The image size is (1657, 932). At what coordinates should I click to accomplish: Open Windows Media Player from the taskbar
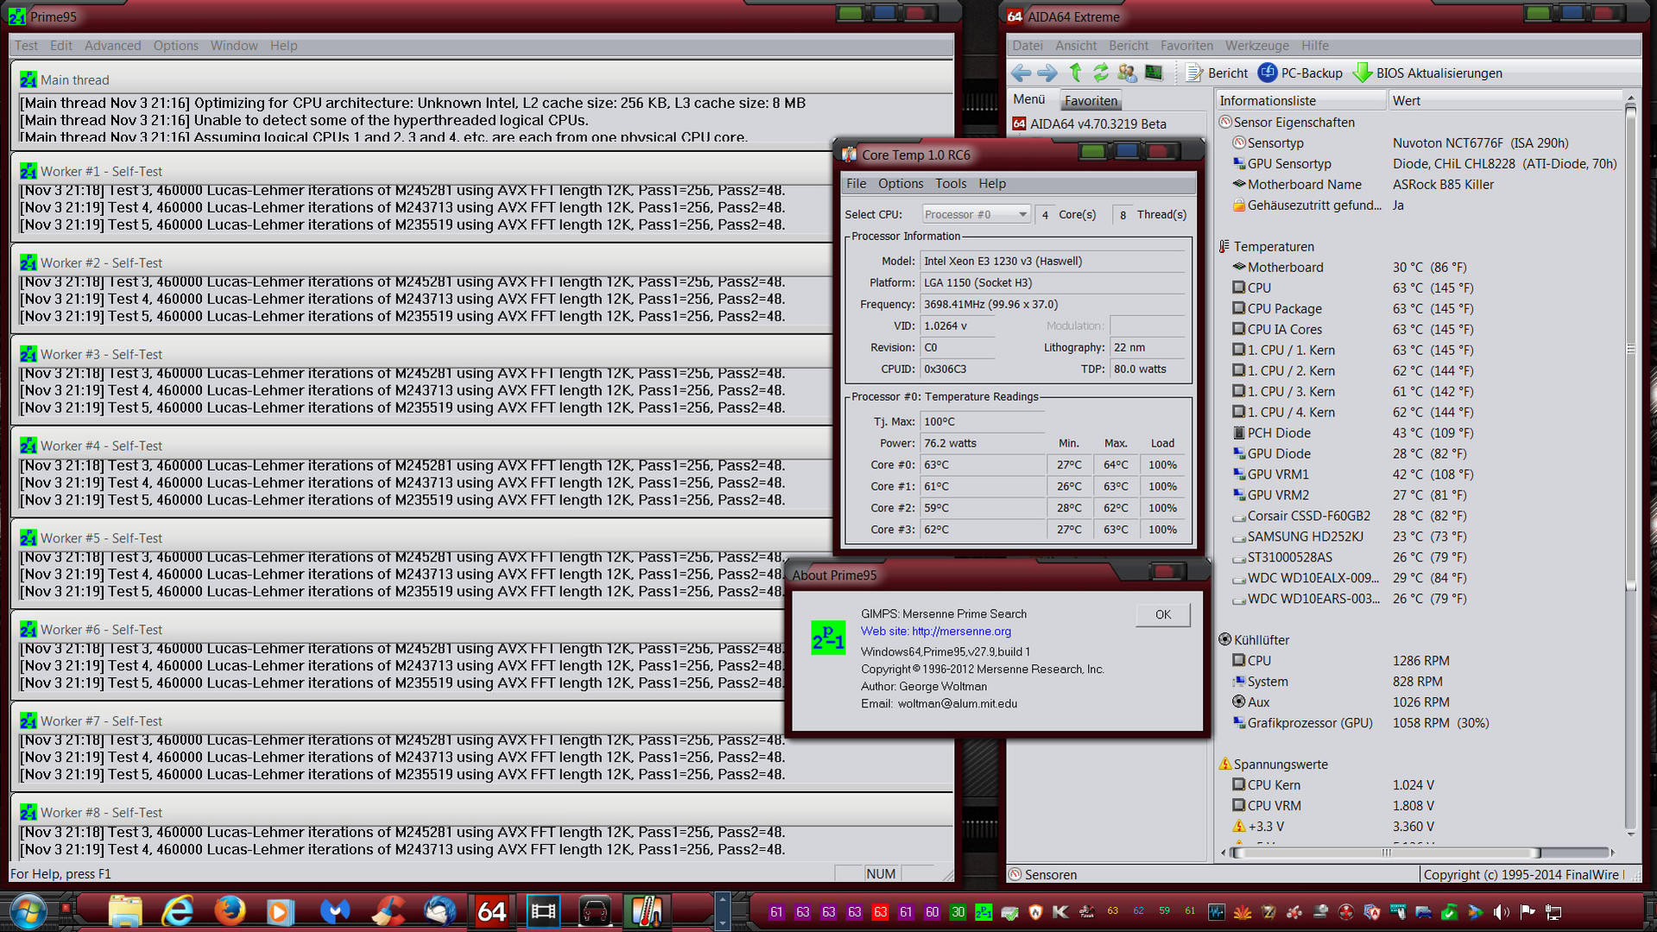pyautogui.click(x=281, y=912)
